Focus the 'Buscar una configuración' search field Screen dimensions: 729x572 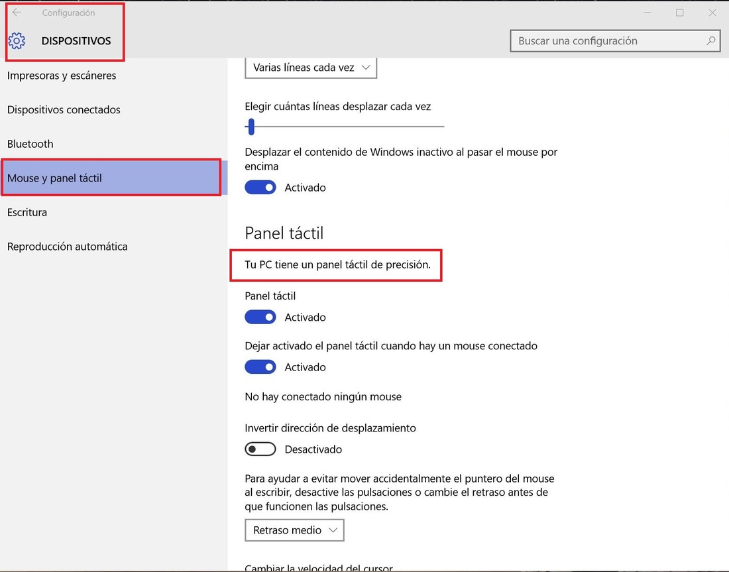pos(614,41)
